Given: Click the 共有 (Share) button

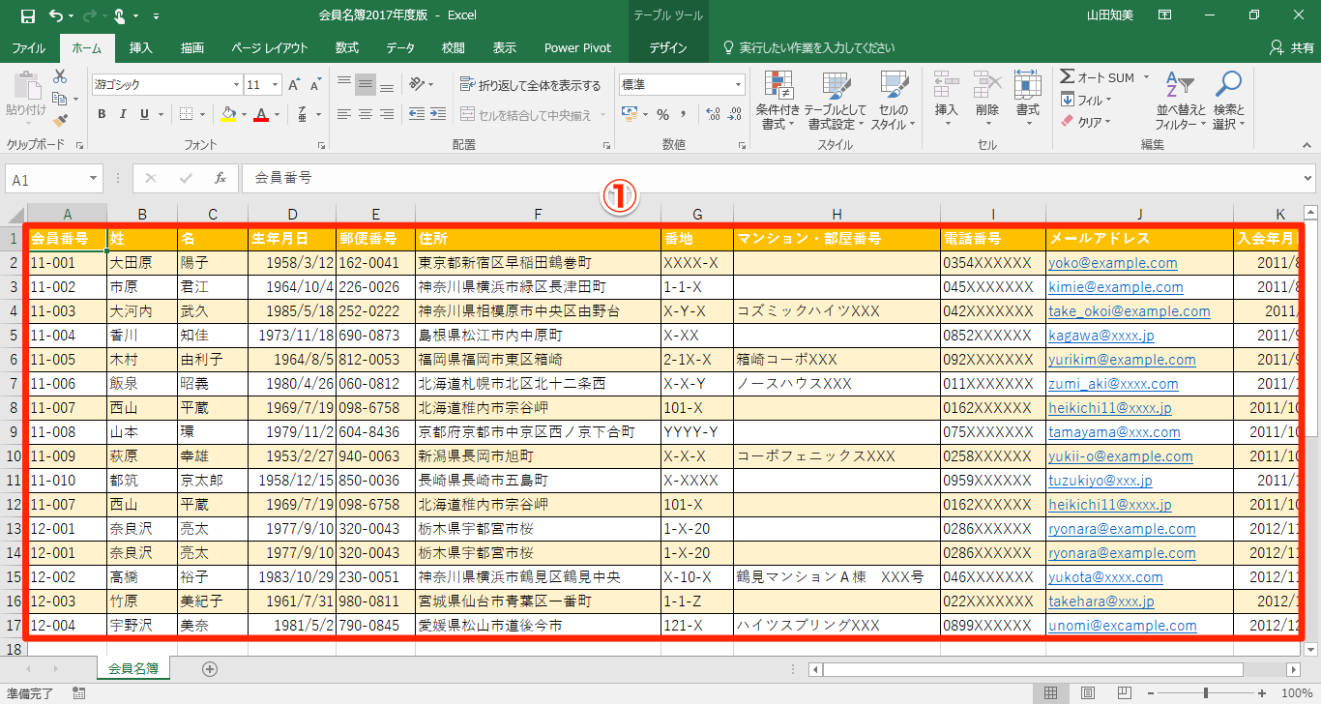Looking at the screenshot, I should coord(1291,47).
